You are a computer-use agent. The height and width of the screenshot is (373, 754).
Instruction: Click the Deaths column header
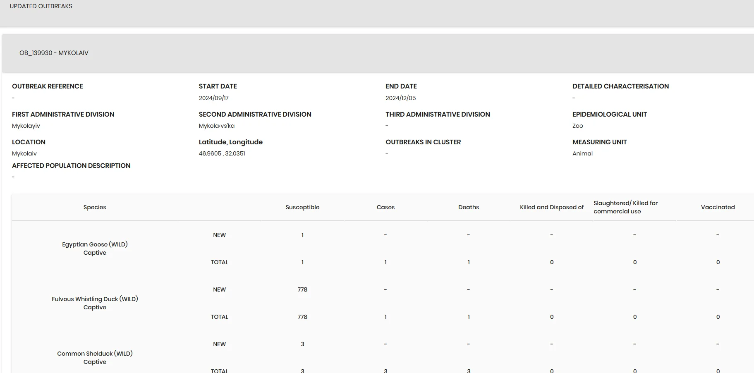[469, 207]
